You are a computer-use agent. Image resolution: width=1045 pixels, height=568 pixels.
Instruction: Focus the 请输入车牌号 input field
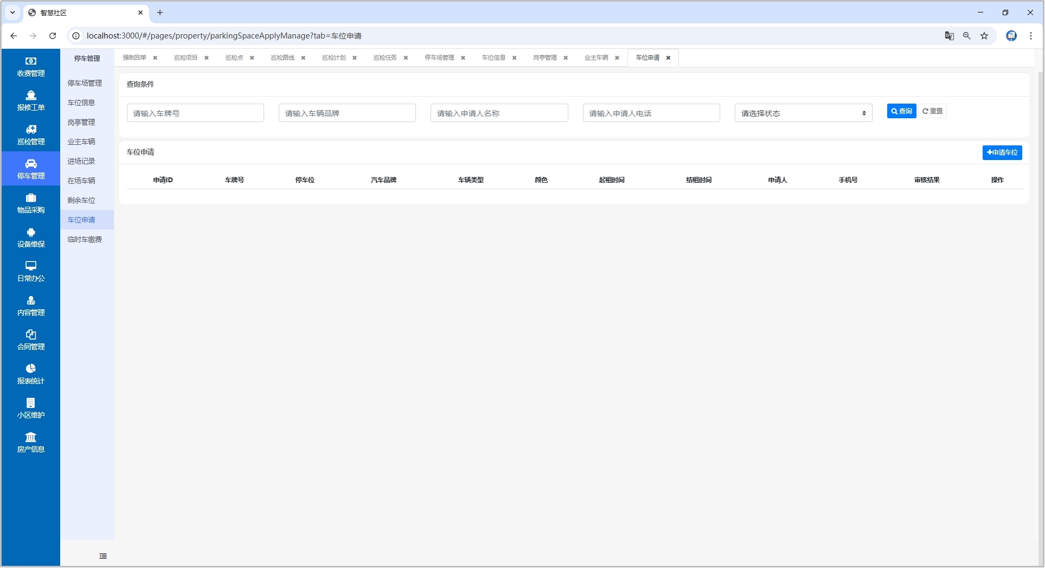(195, 113)
